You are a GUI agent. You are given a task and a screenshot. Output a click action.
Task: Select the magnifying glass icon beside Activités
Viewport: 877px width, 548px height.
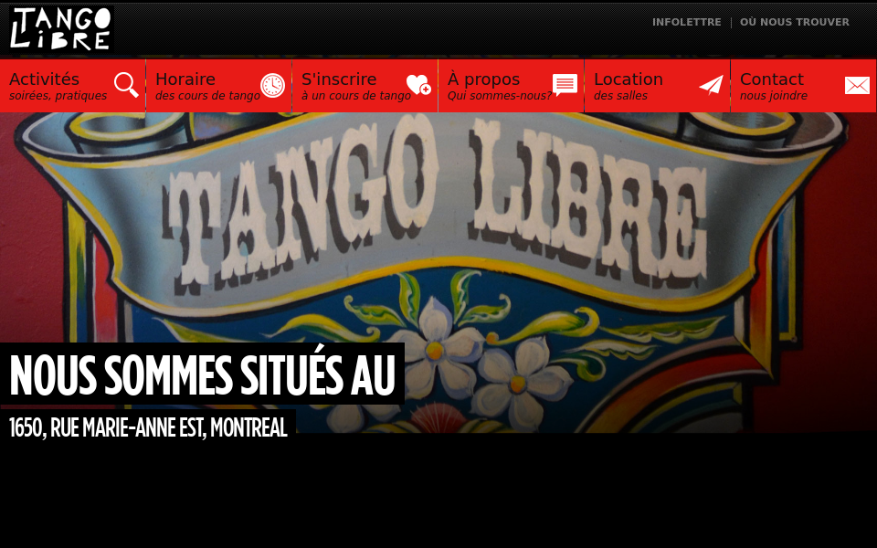(126, 85)
